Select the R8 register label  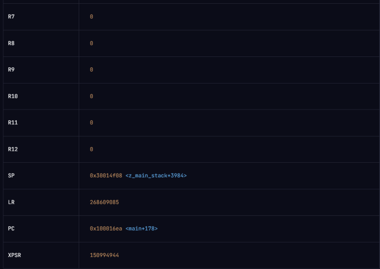pyautogui.click(x=11, y=43)
